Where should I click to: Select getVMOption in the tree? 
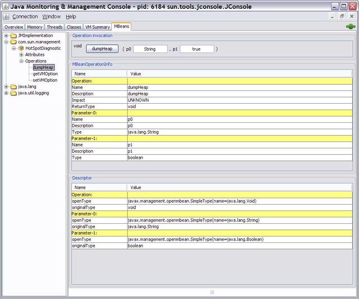[45, 74]
